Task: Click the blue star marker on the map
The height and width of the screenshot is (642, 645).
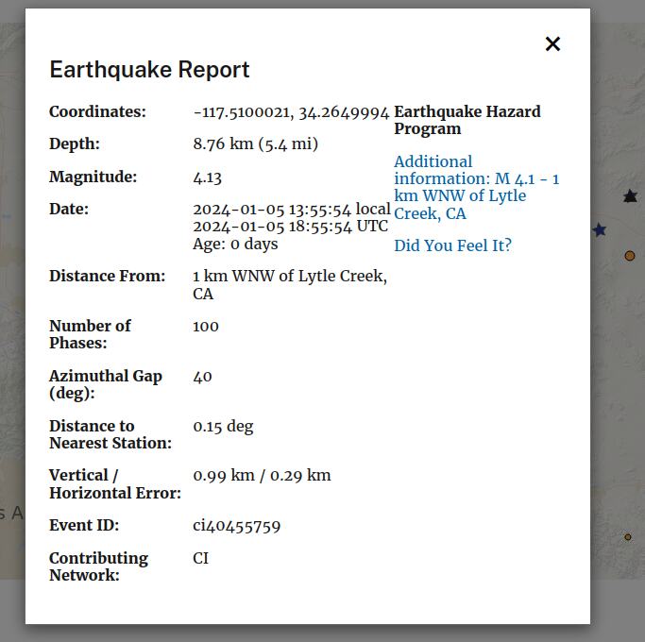Action: coord(600,229)
